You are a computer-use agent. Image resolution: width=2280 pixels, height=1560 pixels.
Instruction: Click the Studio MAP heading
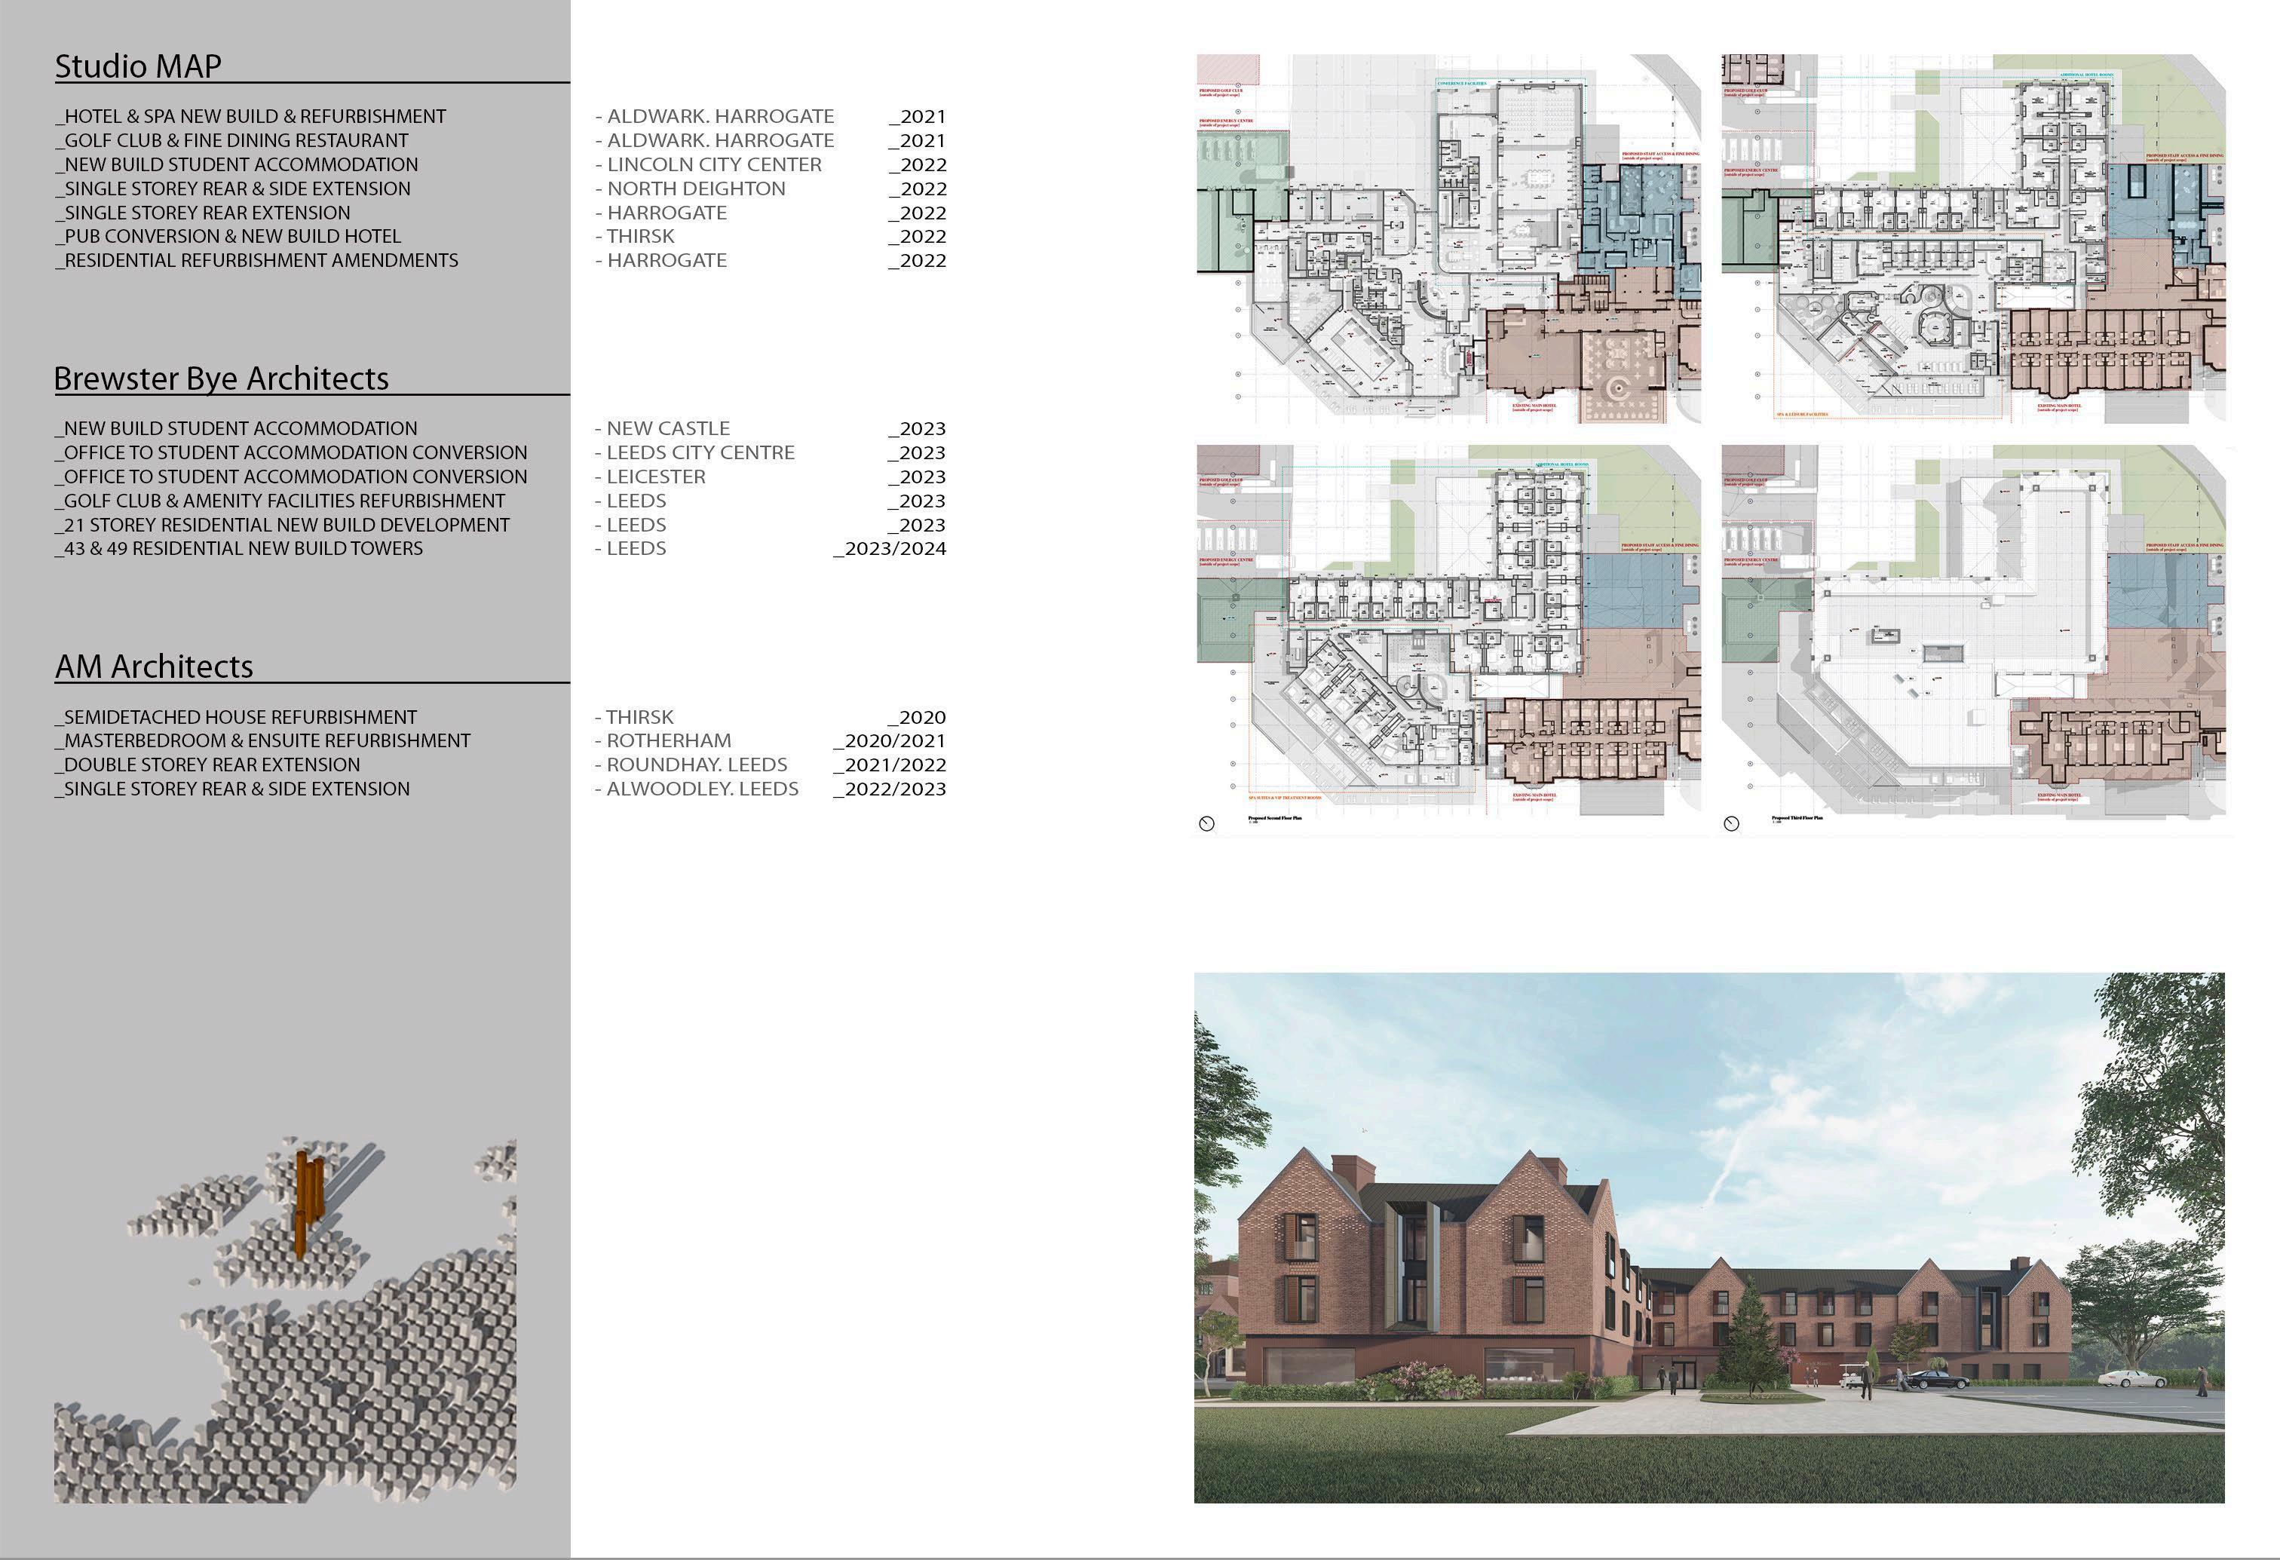(138, 66)
